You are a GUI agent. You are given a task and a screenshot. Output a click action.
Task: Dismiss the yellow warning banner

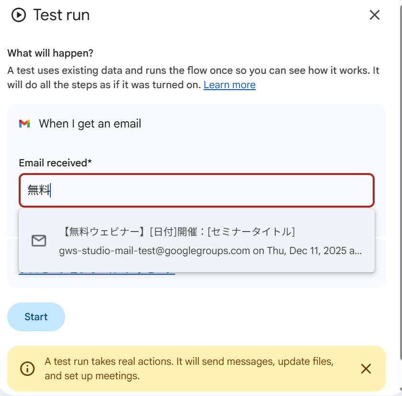tap(366, 369)
